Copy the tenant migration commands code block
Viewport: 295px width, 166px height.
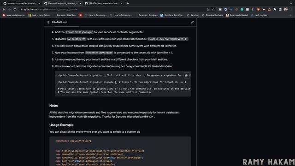pyautogui.click(x=187, y=75)
